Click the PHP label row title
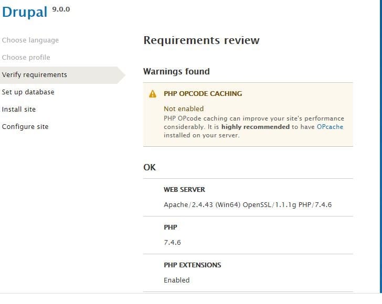This screenshot has height=304, width=382. click(171, 227)
